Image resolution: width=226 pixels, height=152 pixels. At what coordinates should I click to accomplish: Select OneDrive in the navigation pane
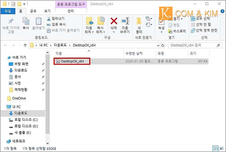[x=16, y=98]
